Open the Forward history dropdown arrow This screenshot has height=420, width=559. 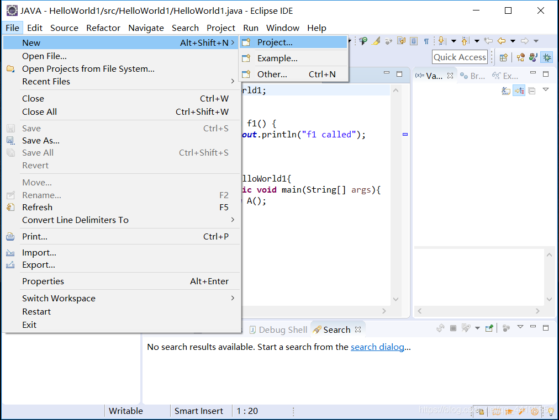pyautogui.click(x=536, y=41)
